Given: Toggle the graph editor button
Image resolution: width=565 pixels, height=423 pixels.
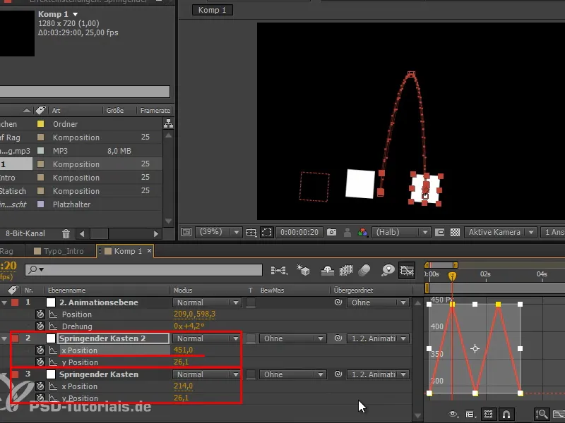Looking at the screenshot, I should pyautogui.click(x=407, y=270).
